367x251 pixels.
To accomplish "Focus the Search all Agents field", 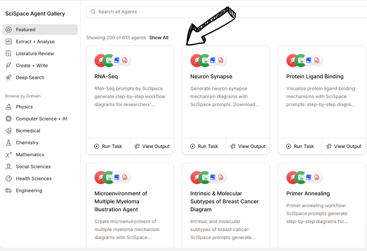I will point(226,12).
